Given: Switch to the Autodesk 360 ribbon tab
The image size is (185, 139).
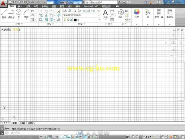Looking at the screenshot, I should click(x=91, y=6).
